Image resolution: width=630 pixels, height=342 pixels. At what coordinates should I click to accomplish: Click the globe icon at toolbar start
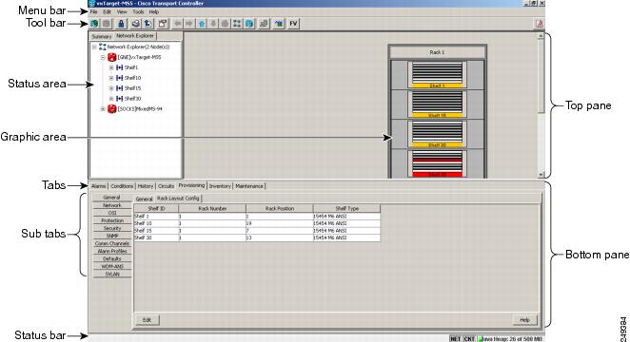[x=94, y=24]
